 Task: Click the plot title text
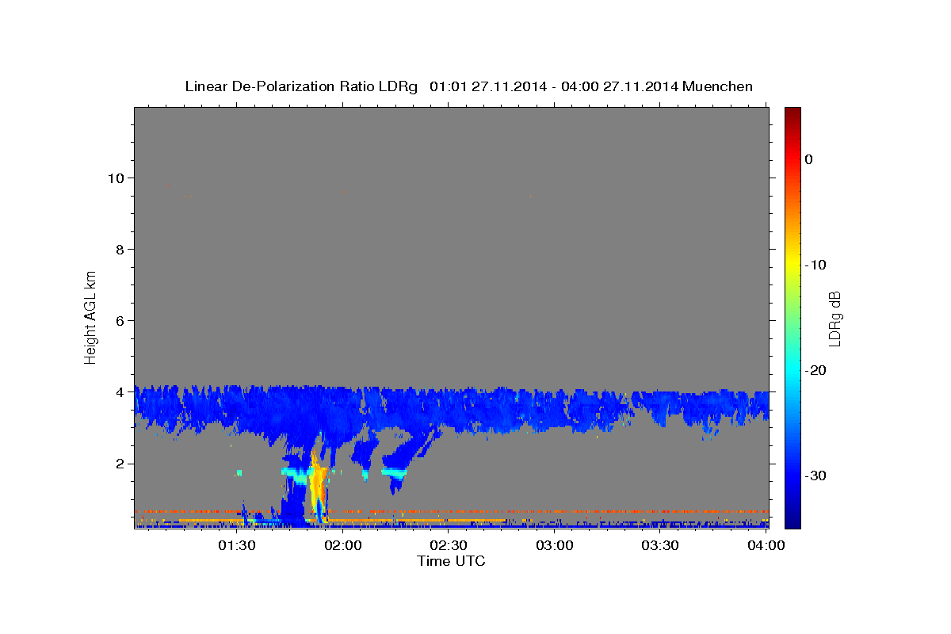click(x=468, y=86)
